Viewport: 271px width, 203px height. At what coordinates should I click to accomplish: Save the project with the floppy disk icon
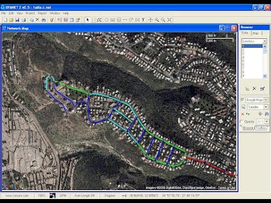pos(18,20)
